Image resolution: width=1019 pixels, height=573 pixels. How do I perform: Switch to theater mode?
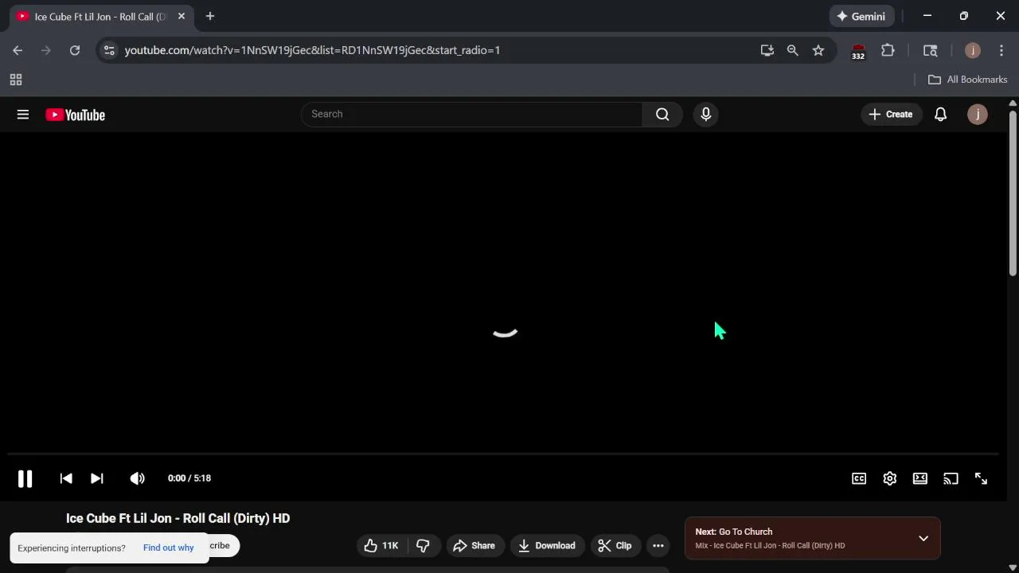pos(920,478)
